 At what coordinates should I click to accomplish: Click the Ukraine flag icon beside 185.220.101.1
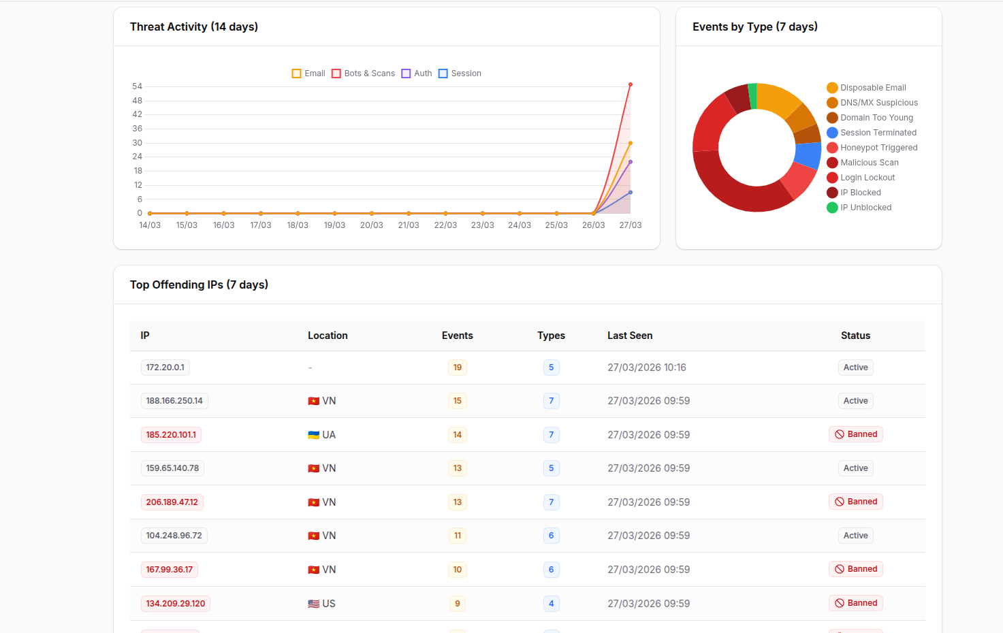coord(315,434)
